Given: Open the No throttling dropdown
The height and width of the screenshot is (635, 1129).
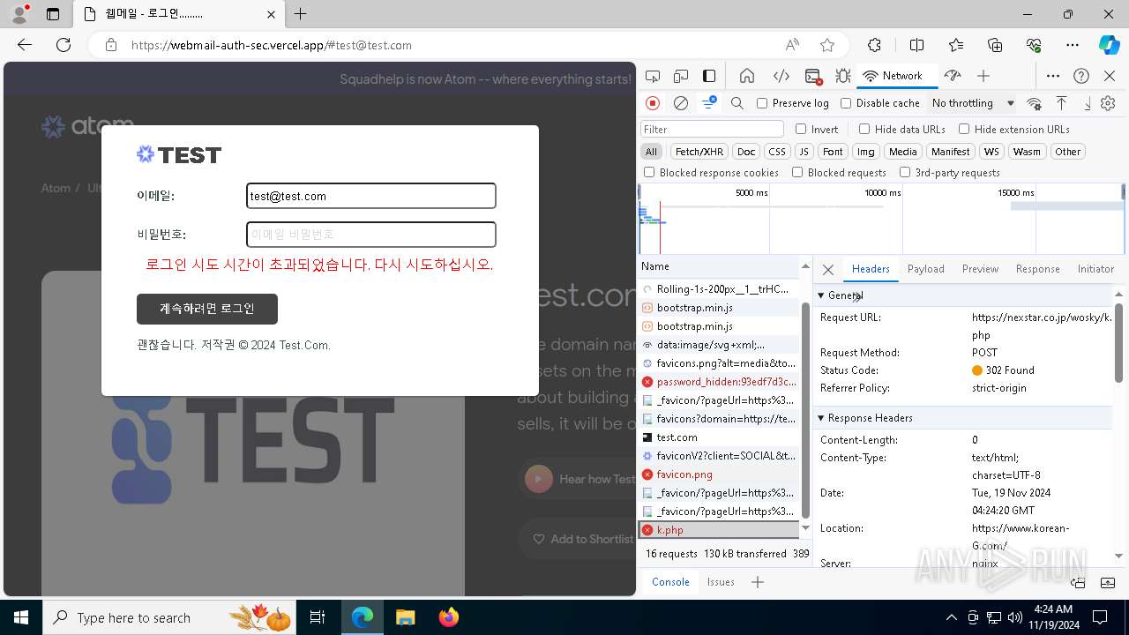Looking at the screenshot, I should [x=973, y=103].
